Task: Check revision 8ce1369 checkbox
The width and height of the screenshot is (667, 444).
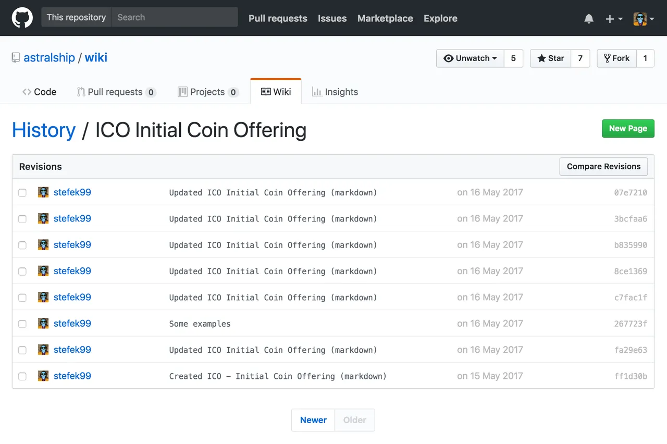Action: (x=22, y=272)
